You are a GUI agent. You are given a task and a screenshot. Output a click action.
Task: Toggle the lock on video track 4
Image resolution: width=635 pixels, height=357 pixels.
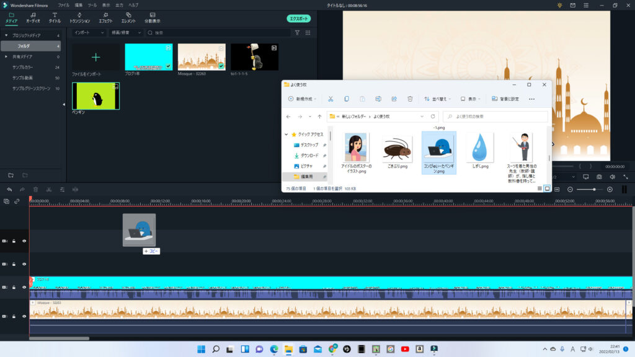point(14,241)
